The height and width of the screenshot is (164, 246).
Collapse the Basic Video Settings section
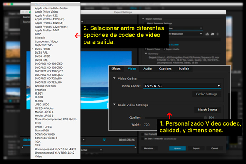point(114,105)
